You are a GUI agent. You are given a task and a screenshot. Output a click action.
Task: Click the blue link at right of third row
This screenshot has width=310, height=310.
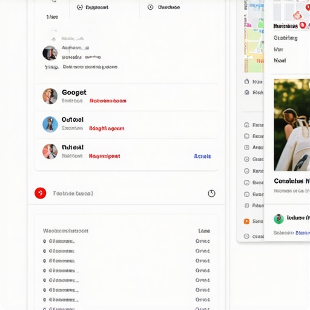202,156
